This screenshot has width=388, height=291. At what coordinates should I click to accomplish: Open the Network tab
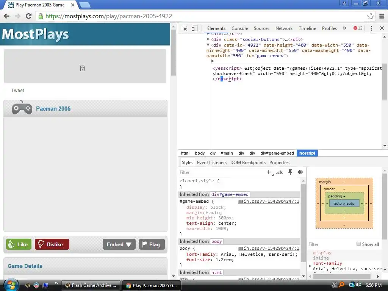pos(284,28)
